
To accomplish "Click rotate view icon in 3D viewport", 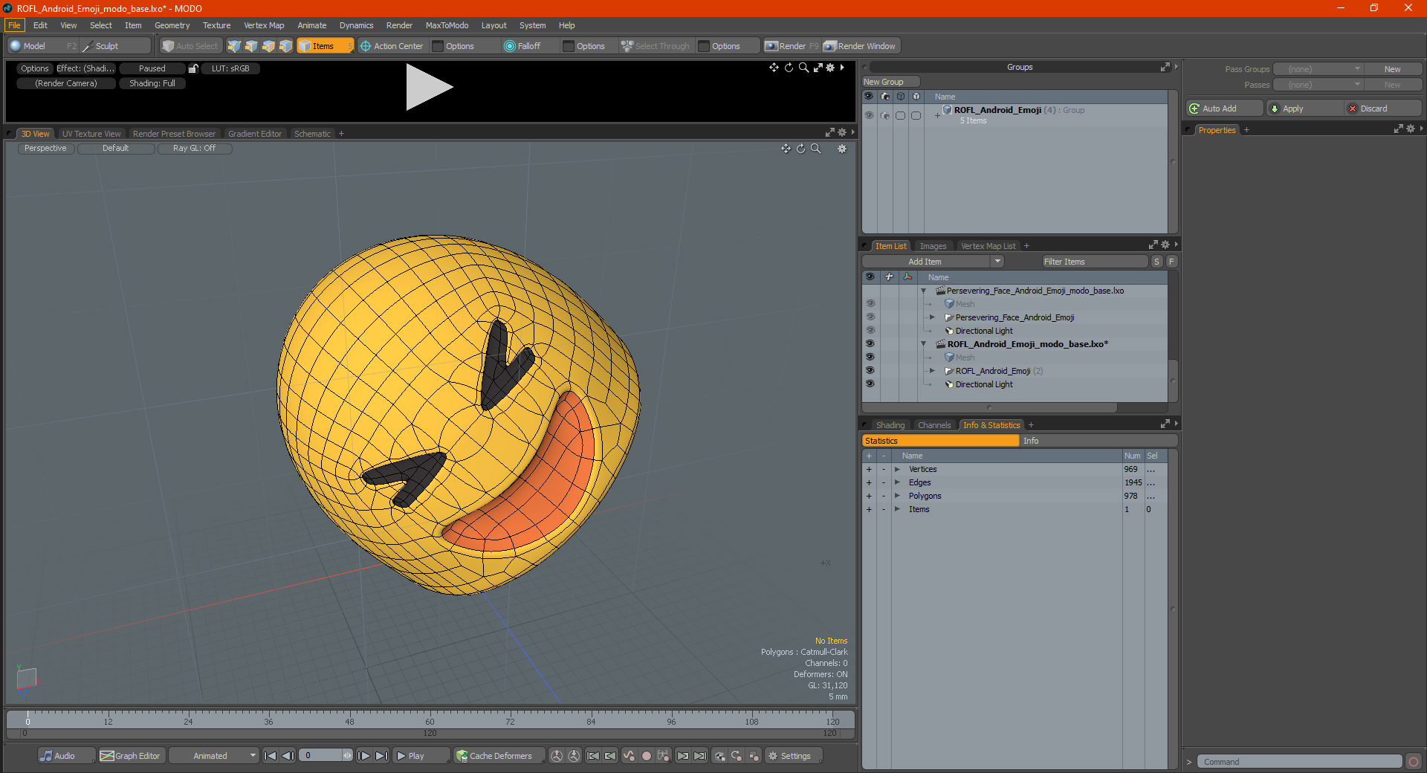I will (801, 149).
